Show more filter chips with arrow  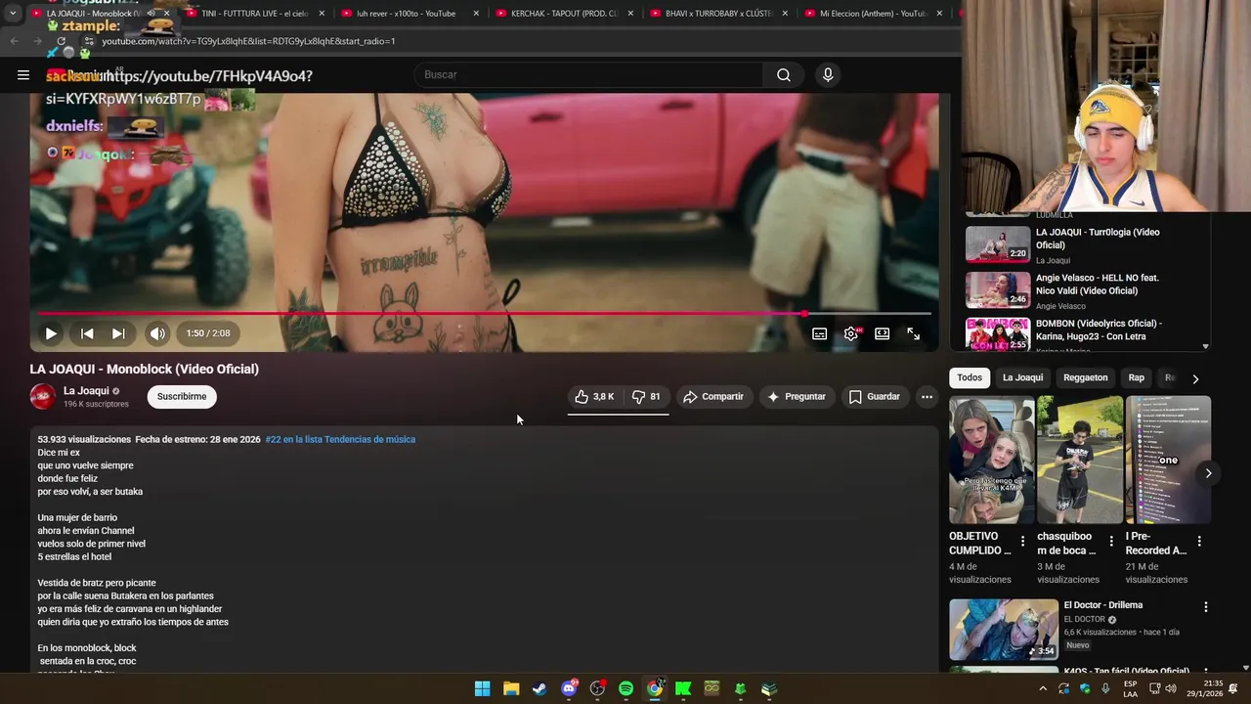click(1194, 378)
